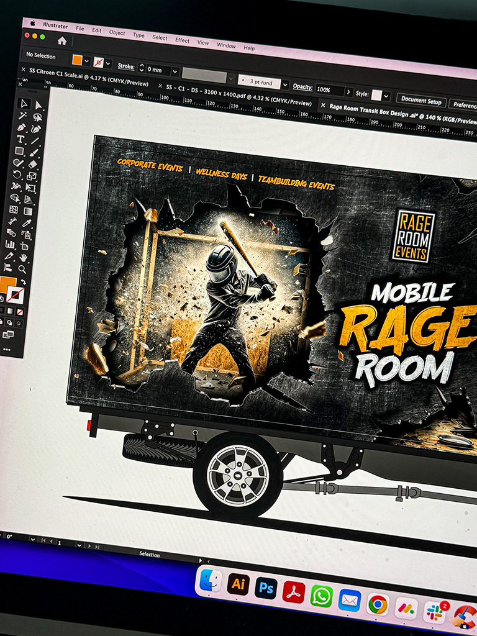The height and width of the screenshot is (636, 477).
Task: Pick the Paintbrush tool
Action: coord(34,153)
